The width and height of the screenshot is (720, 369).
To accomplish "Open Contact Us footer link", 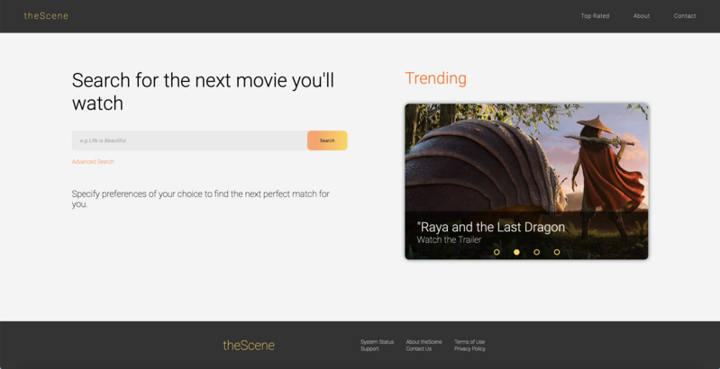I will click(x=419, y=349).
